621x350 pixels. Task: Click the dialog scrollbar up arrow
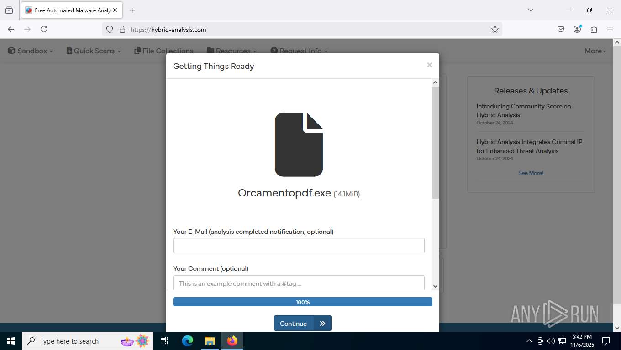pyautogui.click(x=435, y=82)
